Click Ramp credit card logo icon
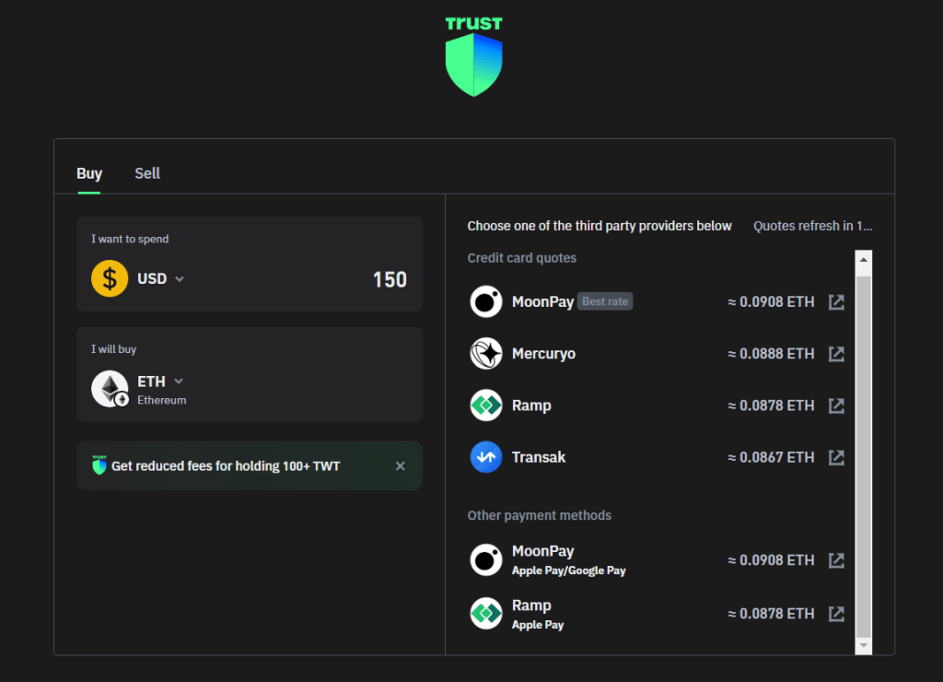This screenshot has width=943, height=682. click(x=486, y=406)
